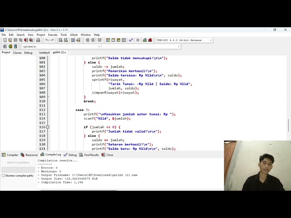Open the Edit menu
The width and height of the screenshot is (291, 218).
click(x=11, y=35)
